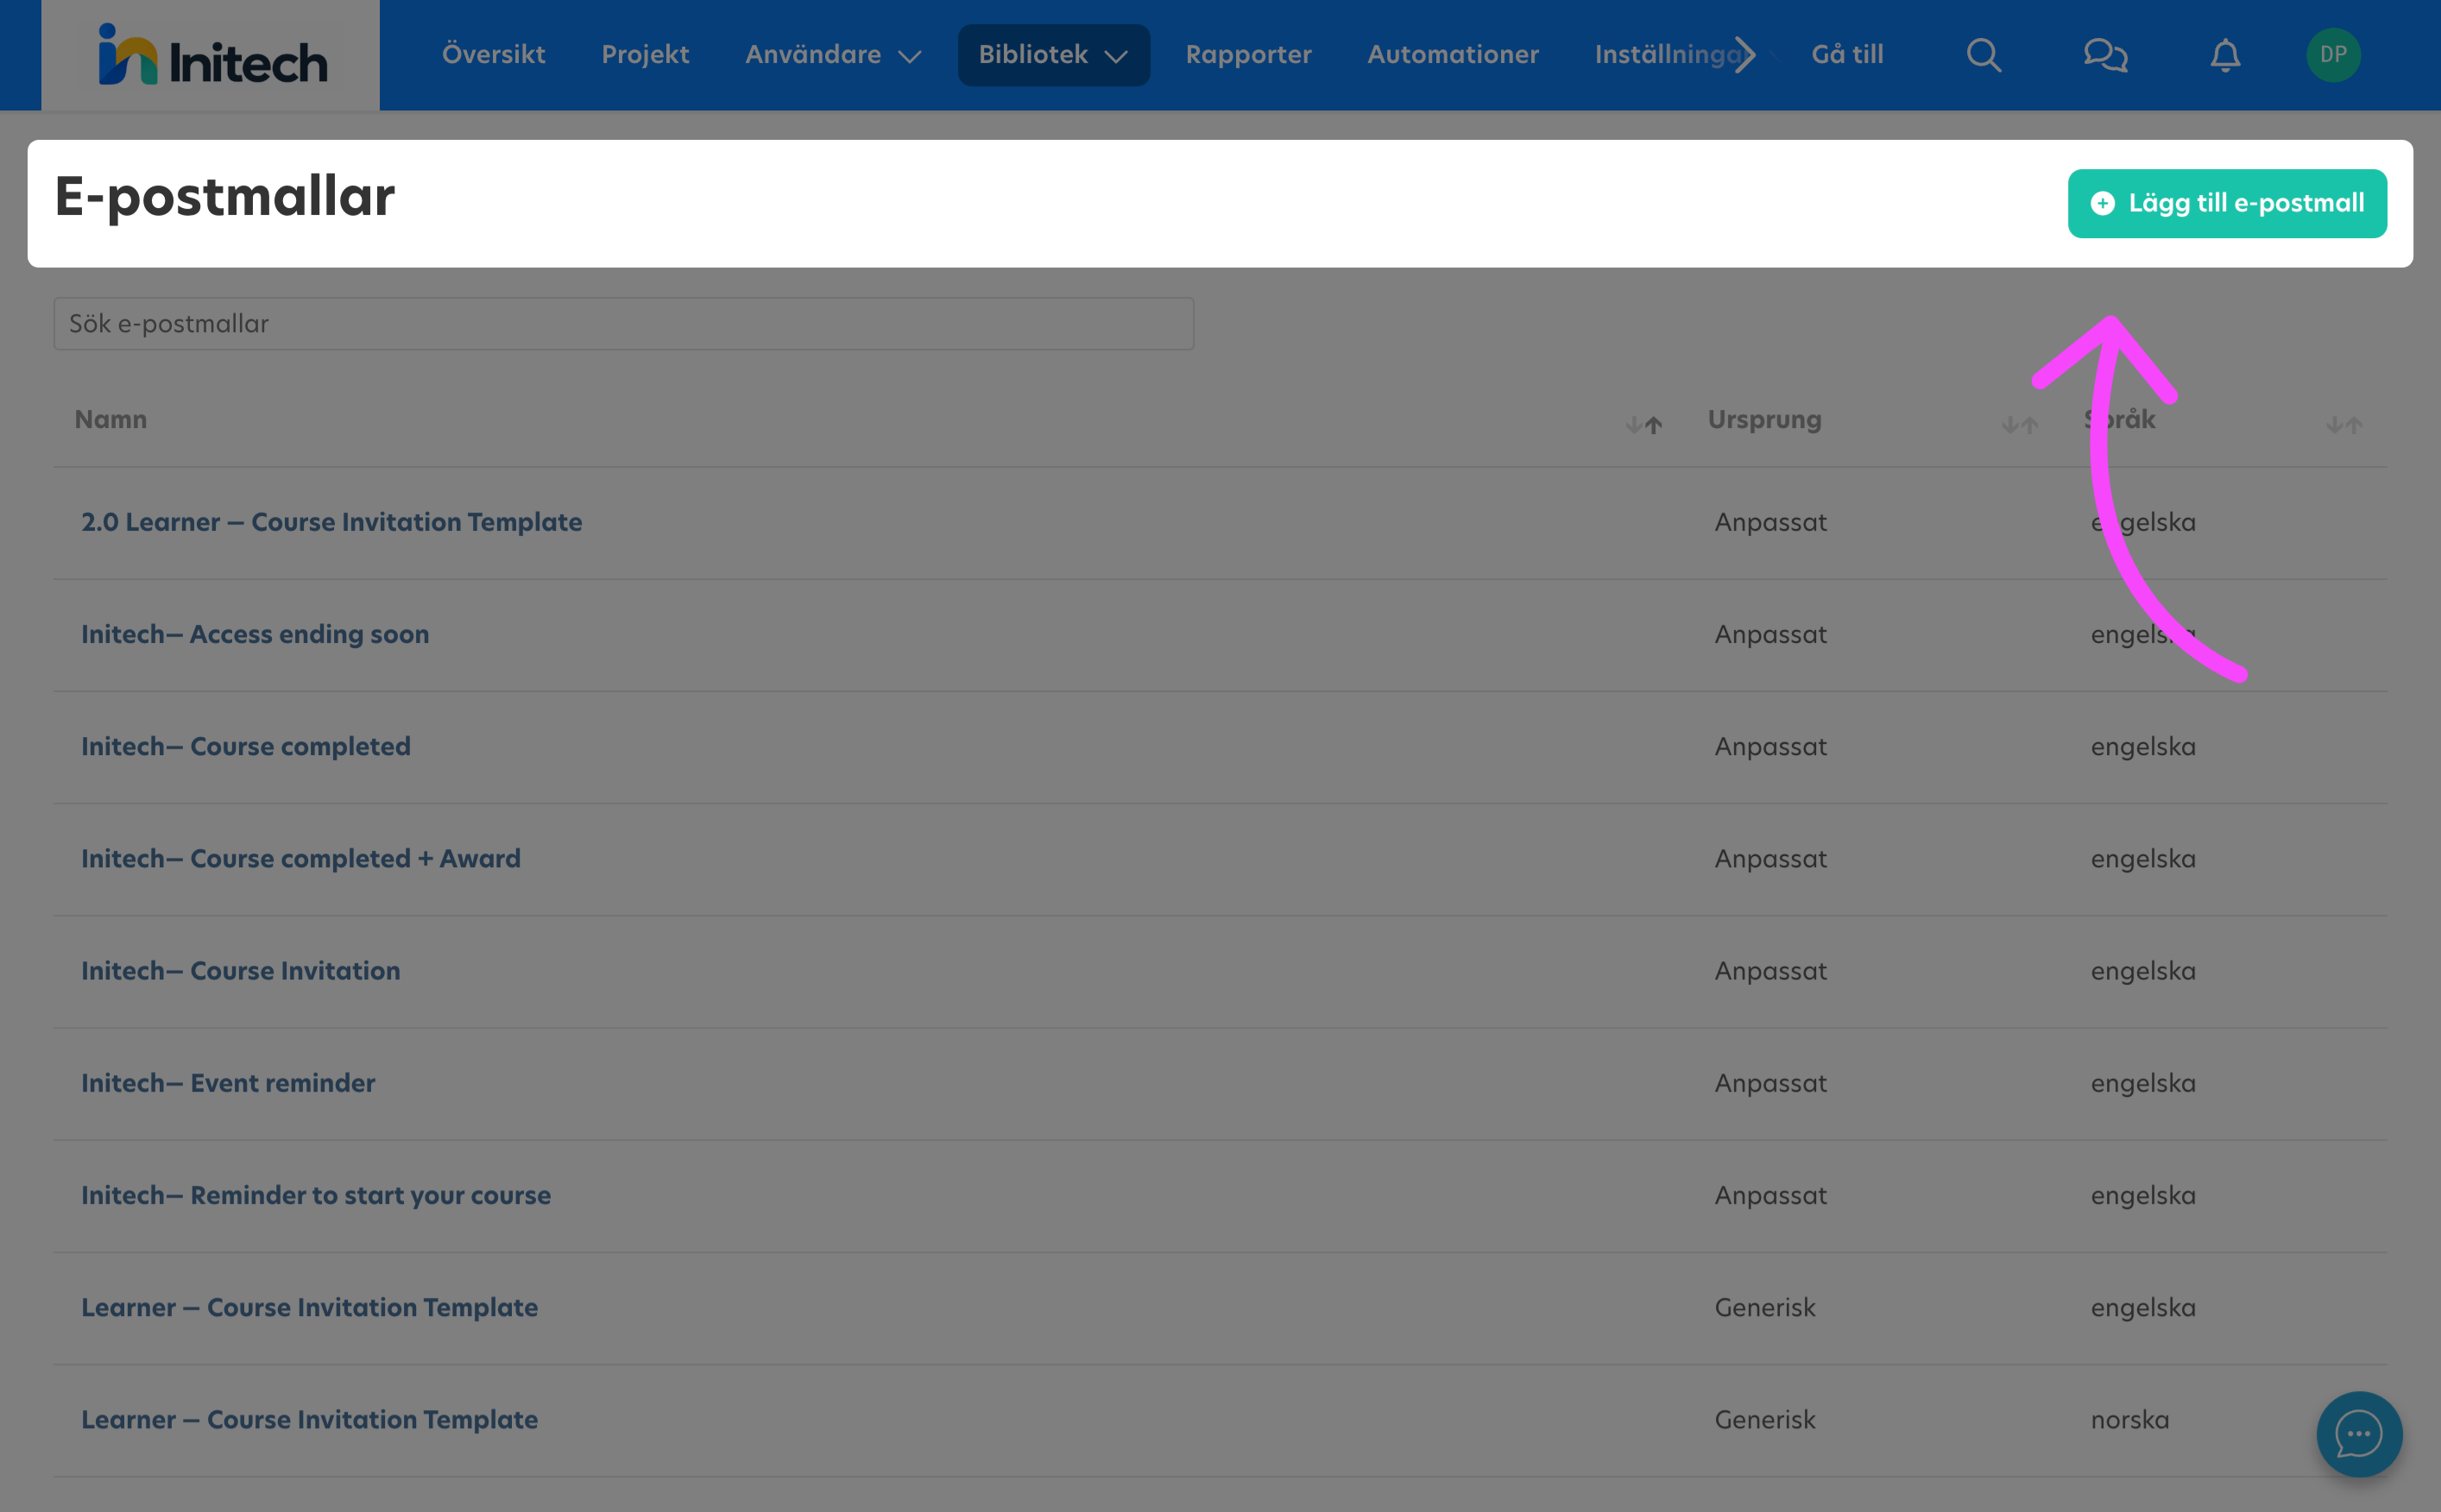
Task: Click the Initech logo
Action: tap(212, 55)
